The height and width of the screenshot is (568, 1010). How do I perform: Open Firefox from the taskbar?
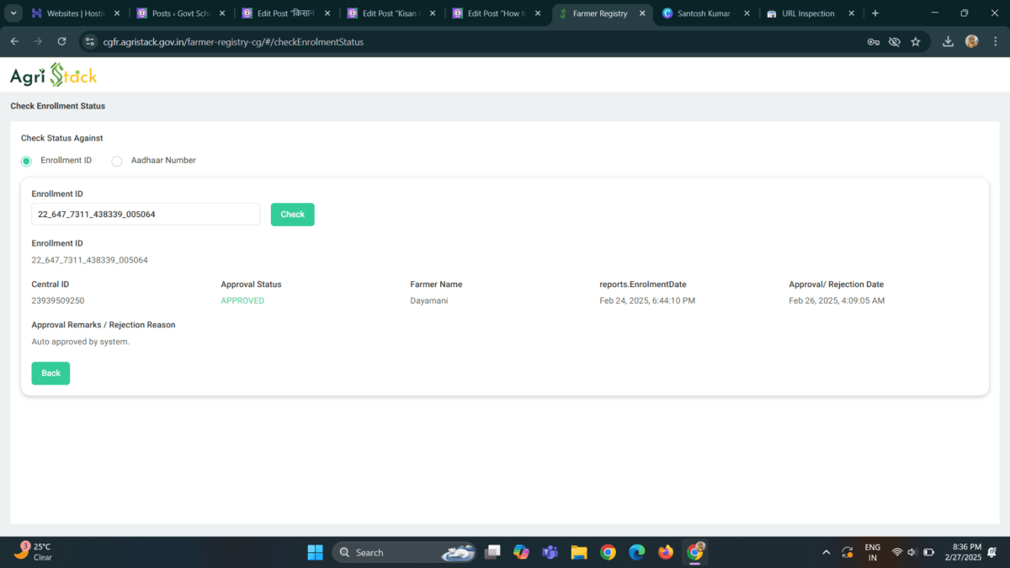(666, 552)
